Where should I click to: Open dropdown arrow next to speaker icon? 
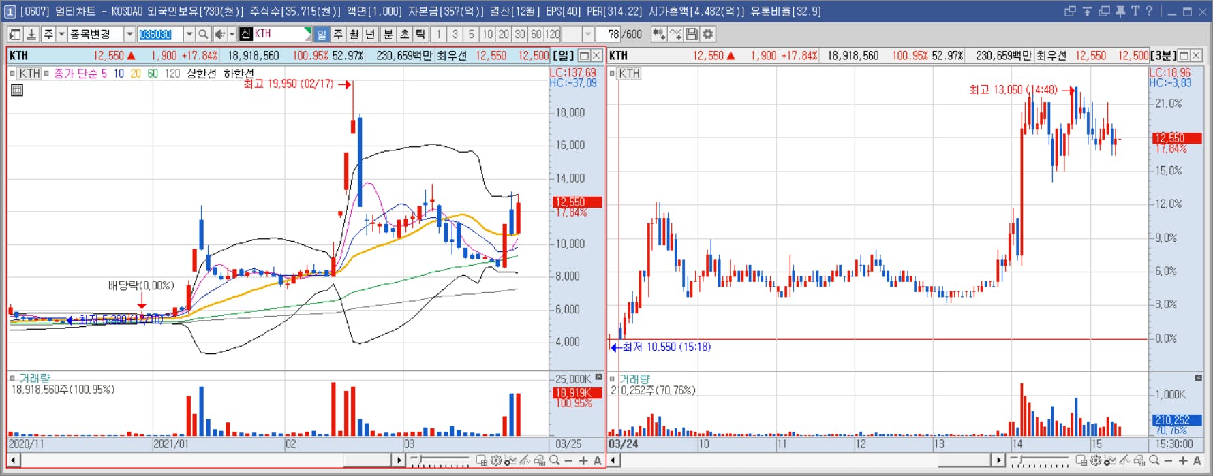[x=232, y=34]
